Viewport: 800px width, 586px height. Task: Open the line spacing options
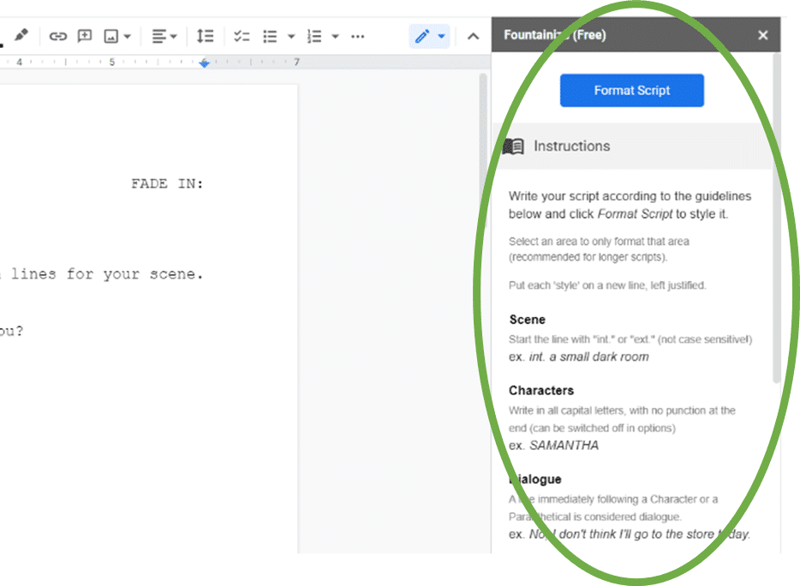coord(205,36)
